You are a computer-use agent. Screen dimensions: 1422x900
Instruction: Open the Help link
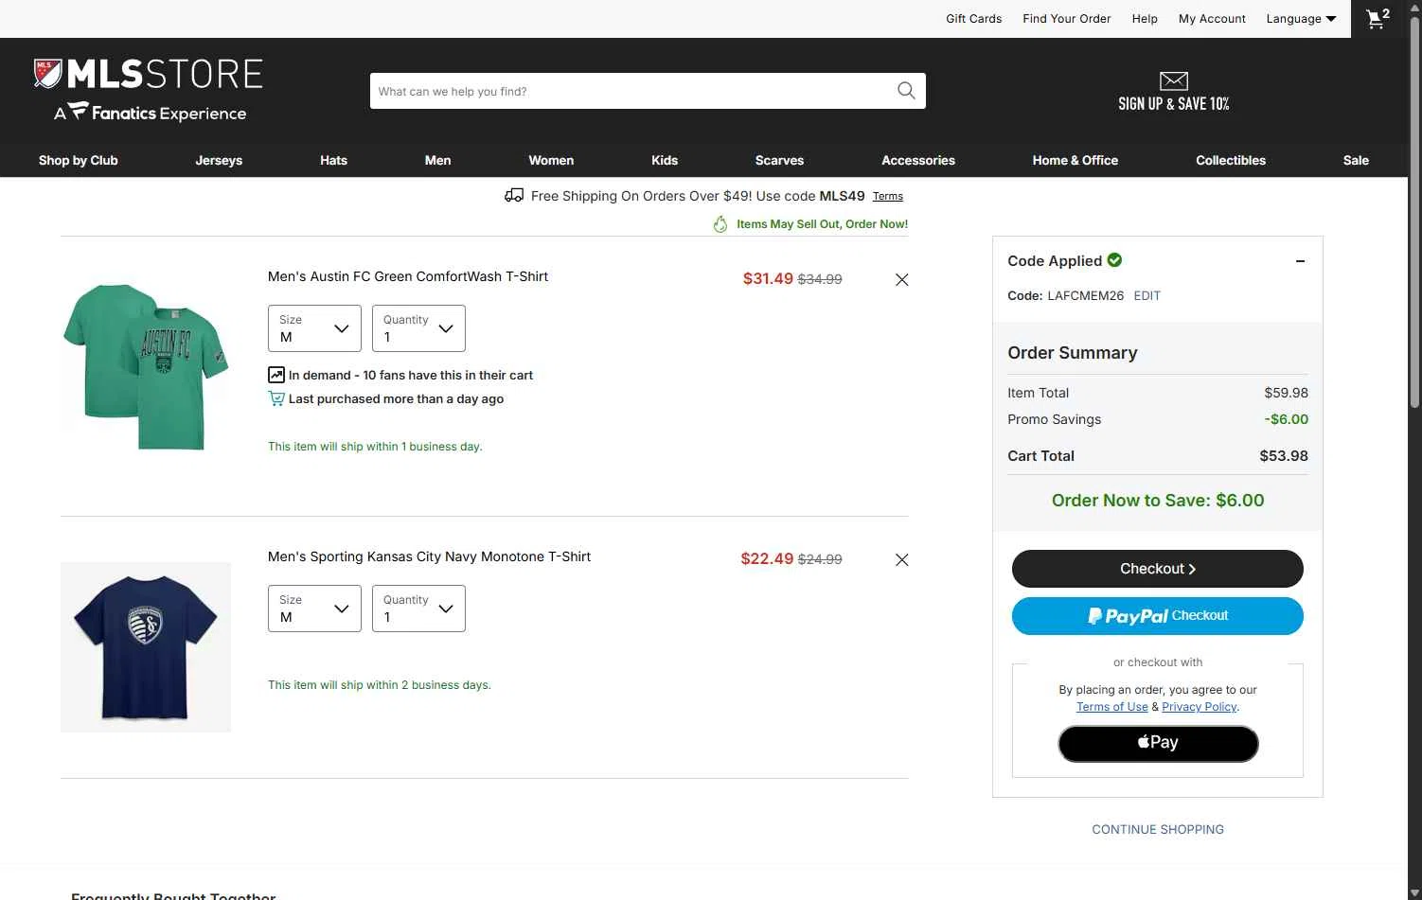pos(1145,19)
